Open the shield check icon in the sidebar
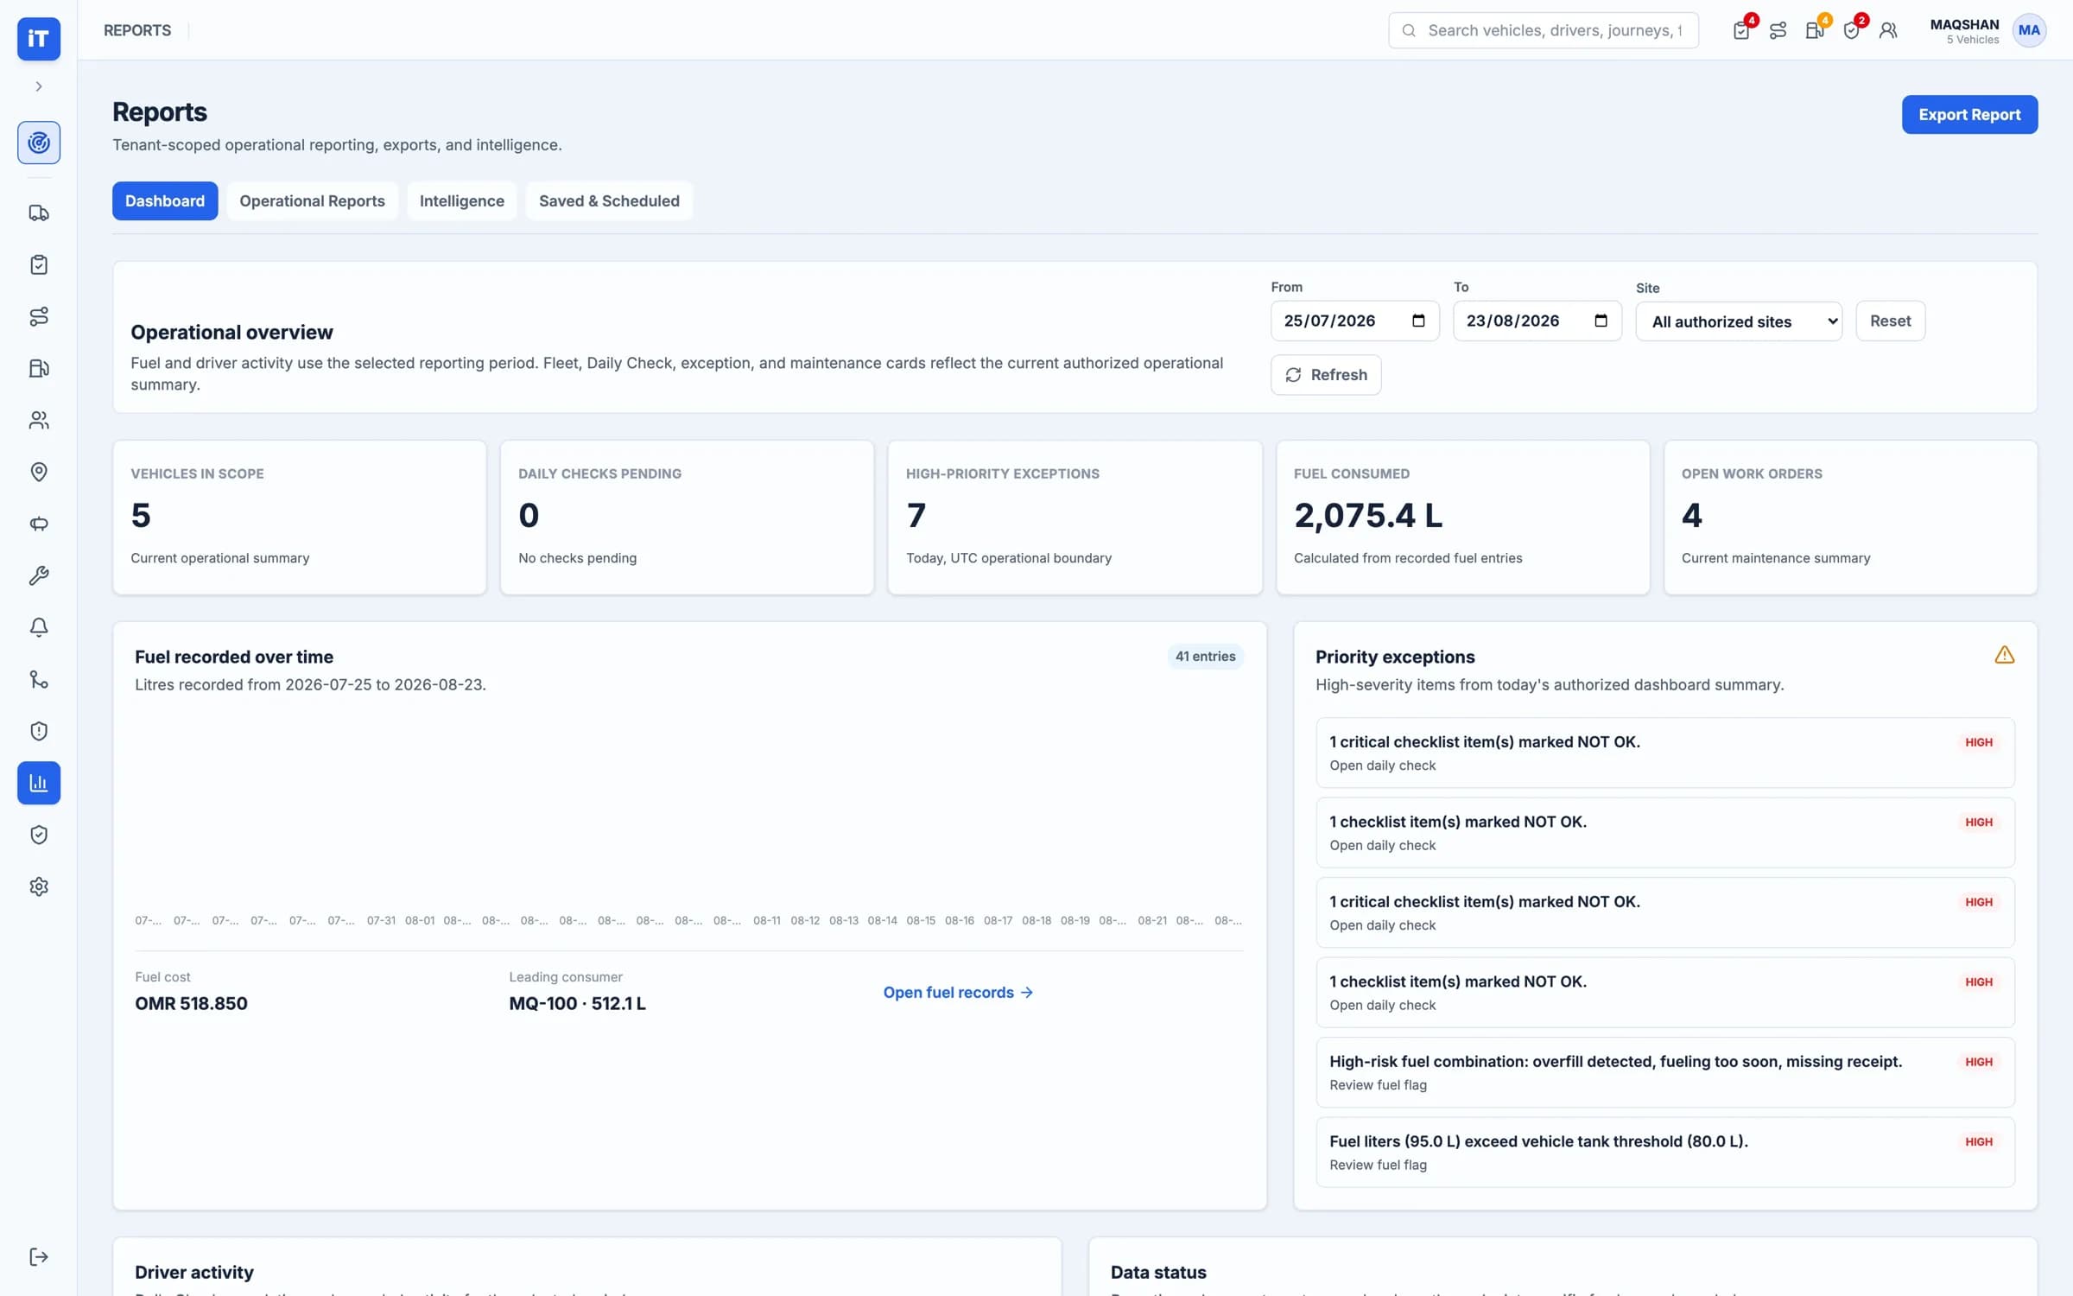Viewport: 2073px width, 1296px height. [x=39, y=835]
